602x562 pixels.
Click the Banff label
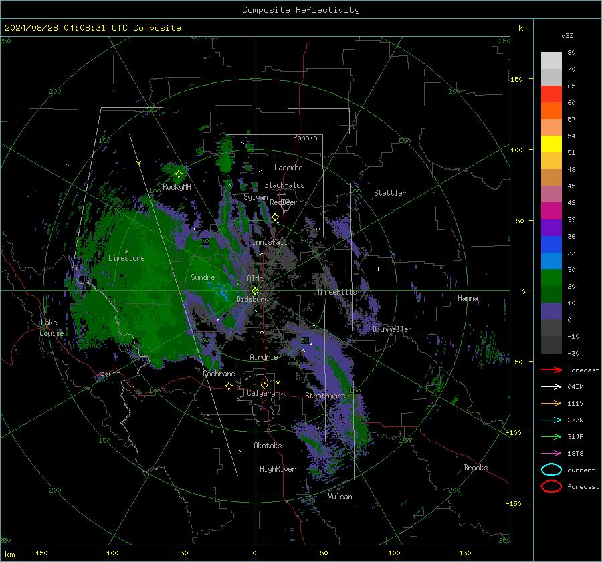(110, 372)
